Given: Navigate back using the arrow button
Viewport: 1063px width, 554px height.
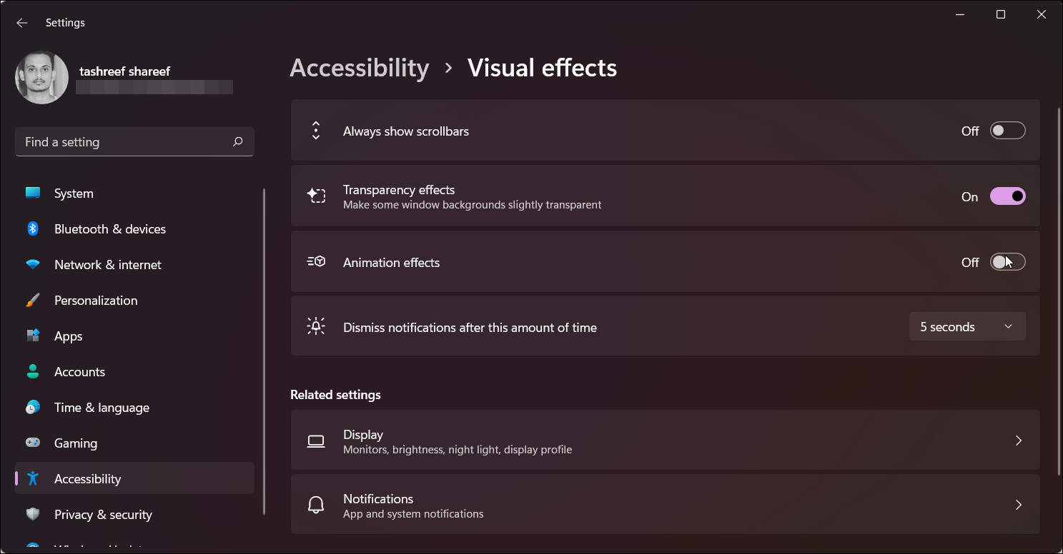Looking at the screenshot, I should 21,22.
